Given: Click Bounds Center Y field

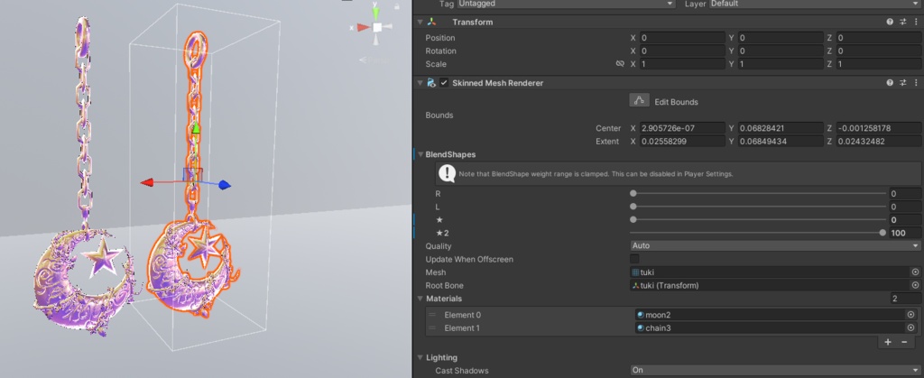Looking at the screenshot, I should point(781,128).
